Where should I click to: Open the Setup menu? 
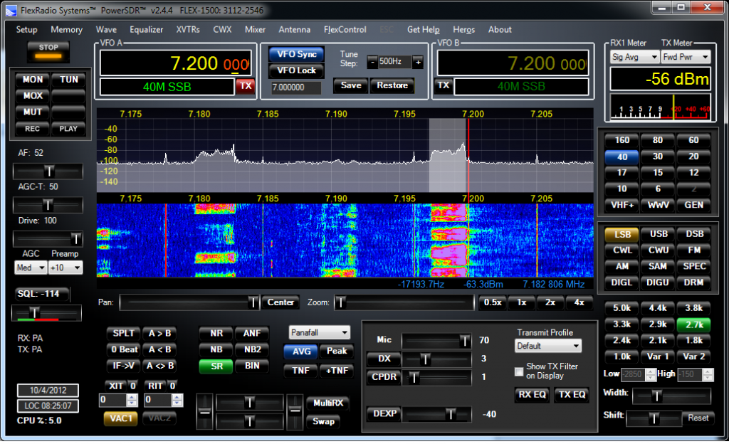[x=26, y=30]
